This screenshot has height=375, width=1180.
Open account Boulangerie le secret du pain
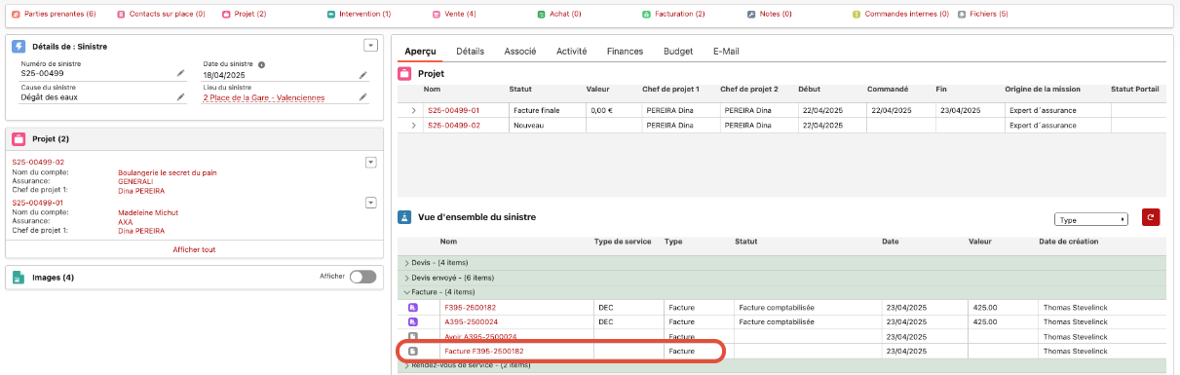click(x=167, y=172)
